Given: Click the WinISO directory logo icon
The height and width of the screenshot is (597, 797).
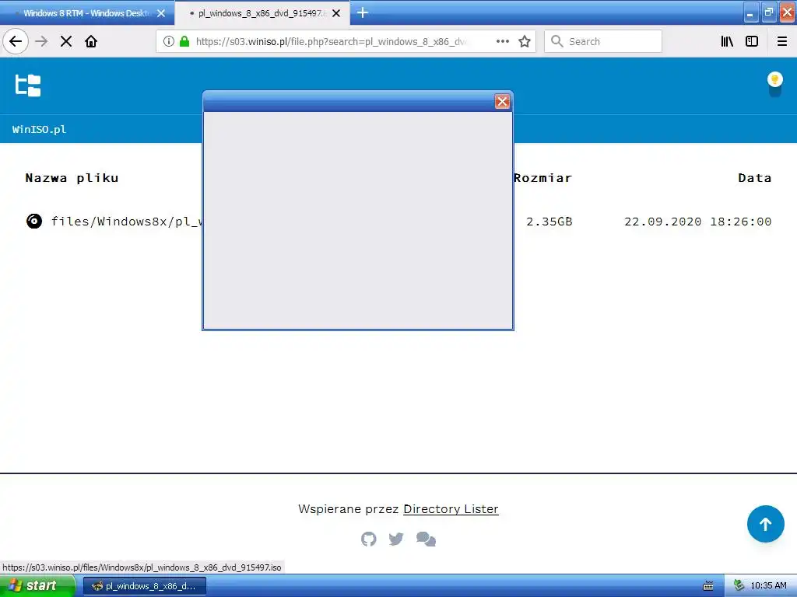Looking at the screenshot, I should pyautogui.click(x=28, y=86).
